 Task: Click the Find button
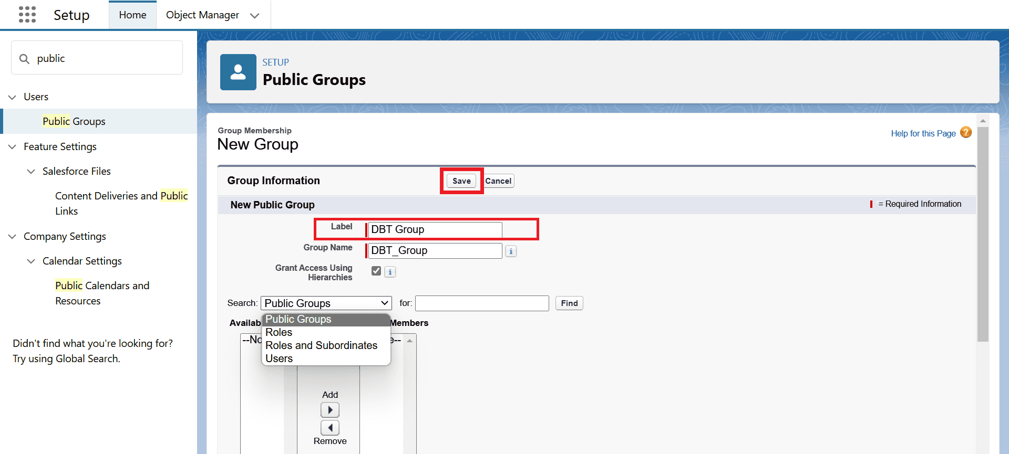click(569, 303)
